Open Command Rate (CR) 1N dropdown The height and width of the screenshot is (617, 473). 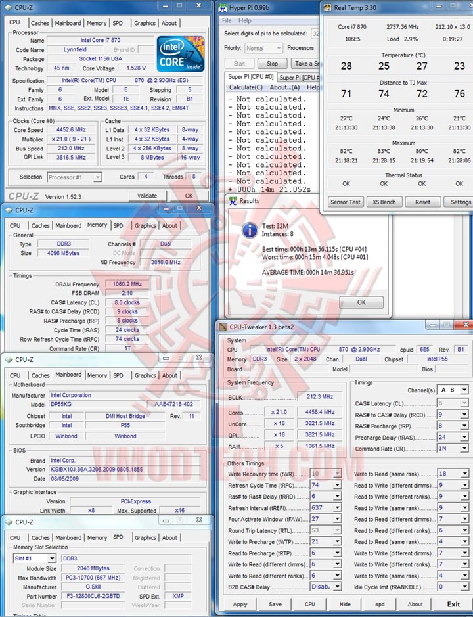pos(453,449)
